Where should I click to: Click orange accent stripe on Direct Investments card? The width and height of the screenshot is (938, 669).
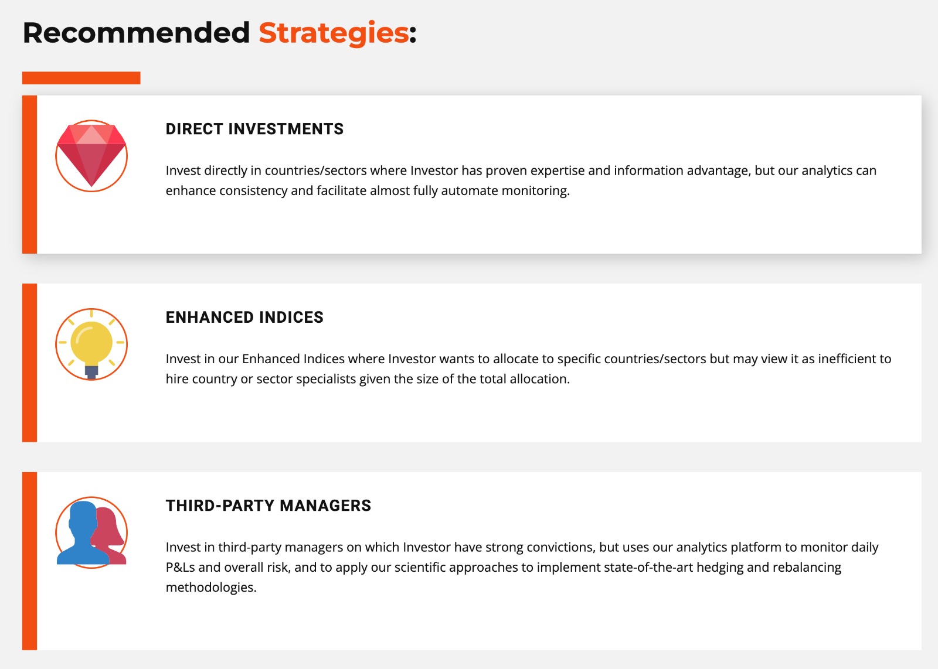point(29,175)
